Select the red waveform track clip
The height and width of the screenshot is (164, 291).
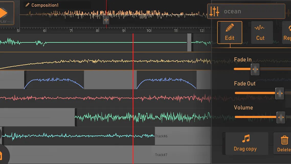point(105,98)
